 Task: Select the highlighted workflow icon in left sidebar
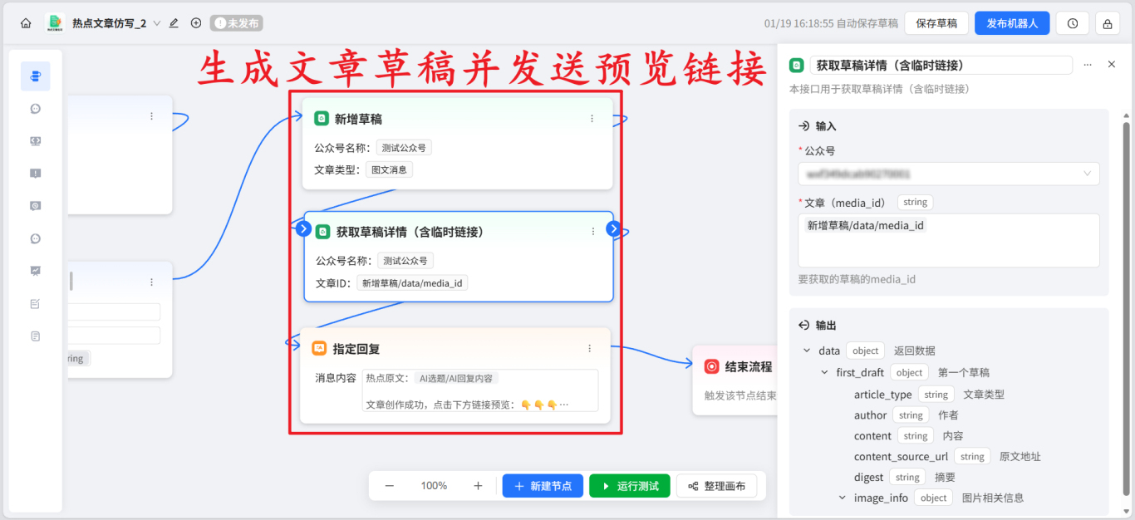(35, 76)
